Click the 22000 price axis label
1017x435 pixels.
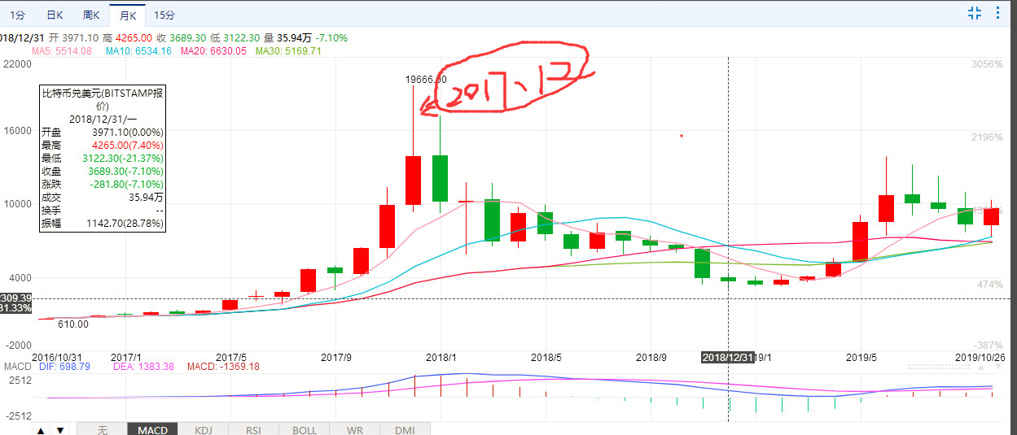point(17,64)
